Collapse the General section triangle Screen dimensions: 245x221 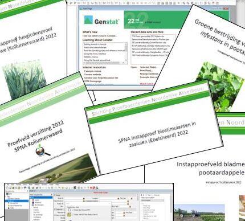55,195
